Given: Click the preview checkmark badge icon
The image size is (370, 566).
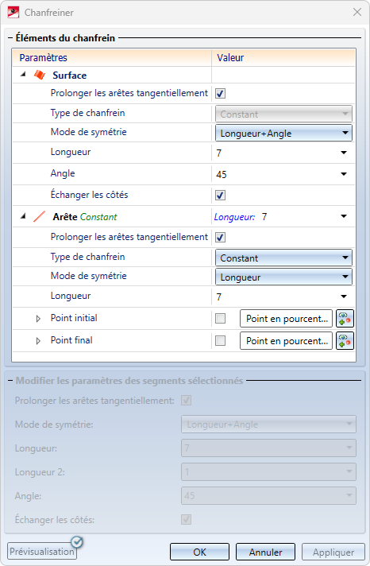Looking at the screenshot, I should (x=77, y=542).
